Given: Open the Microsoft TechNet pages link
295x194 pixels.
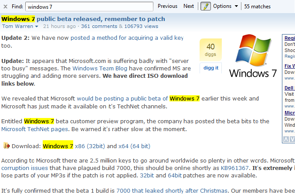Looking at the screenshot, I should (x=34, y=129).
